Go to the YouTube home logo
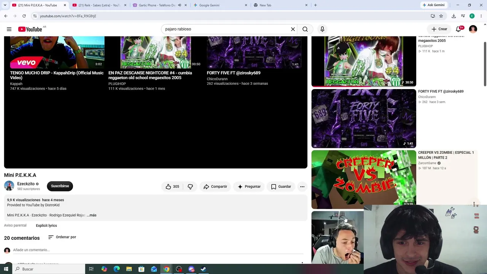 pos(30,29)
